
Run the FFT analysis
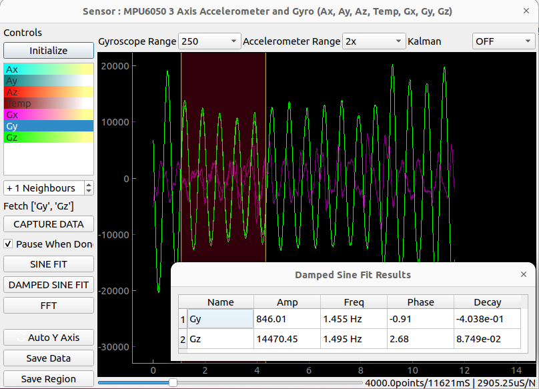(49, 306)
